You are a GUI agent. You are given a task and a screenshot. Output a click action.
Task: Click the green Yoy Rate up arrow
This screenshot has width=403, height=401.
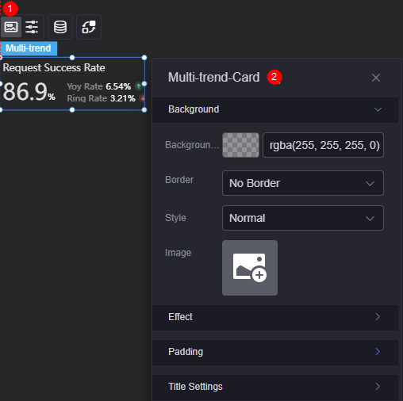coord(138,86)
